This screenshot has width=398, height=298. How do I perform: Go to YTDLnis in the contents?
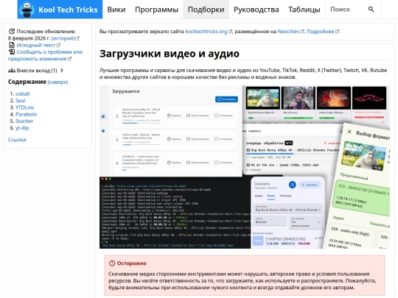coord(24,107)
